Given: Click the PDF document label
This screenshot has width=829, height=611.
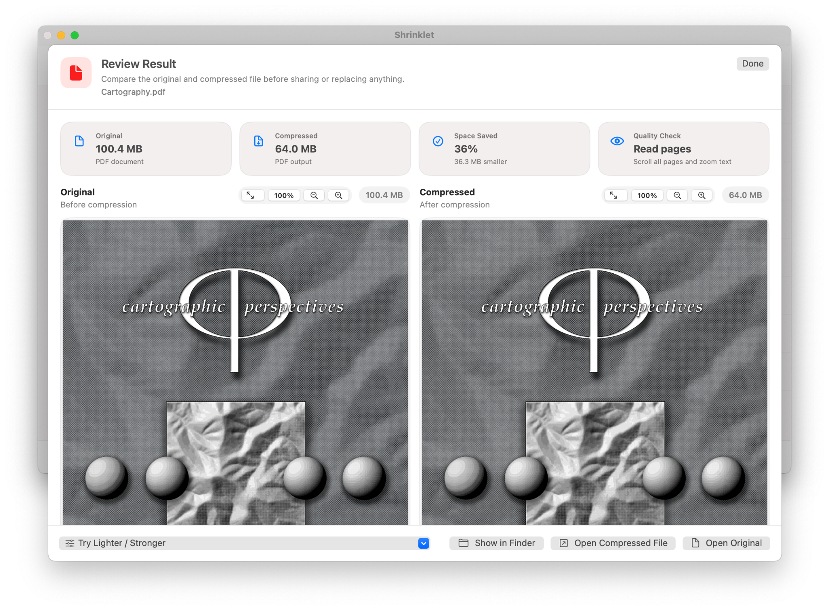Looking at the screenshot, I should (x=119, y=162).
